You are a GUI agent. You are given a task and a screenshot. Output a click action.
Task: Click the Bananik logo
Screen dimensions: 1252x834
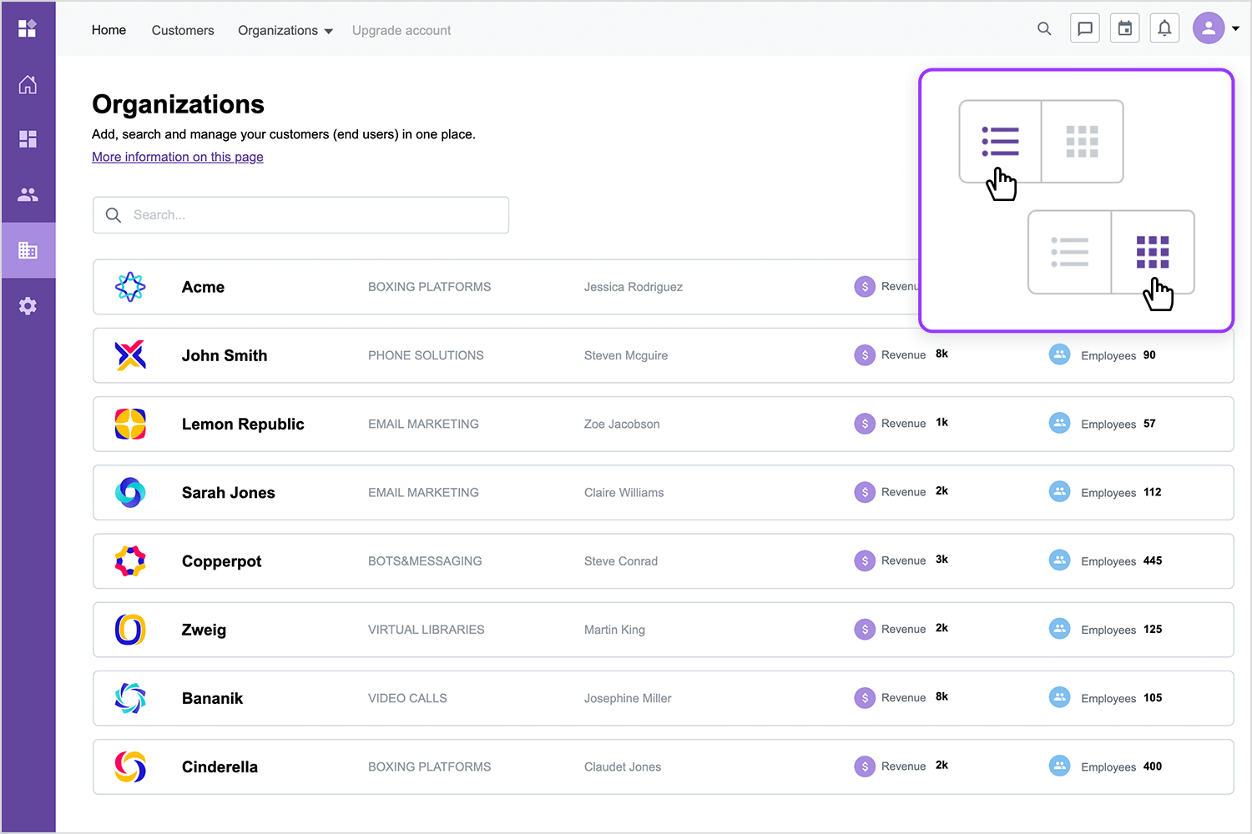pyautogui.click(x=130, y=698)
